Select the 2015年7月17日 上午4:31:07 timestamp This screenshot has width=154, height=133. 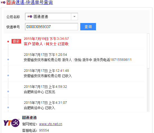tap(45, 103)
